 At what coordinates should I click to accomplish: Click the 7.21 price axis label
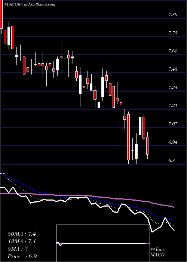[173, 106]
